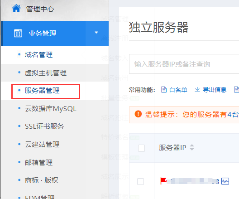The height and width of the screenshot is (199, 239).
Task: Click the calendar icon next to 业务管理
Action: 18,33
